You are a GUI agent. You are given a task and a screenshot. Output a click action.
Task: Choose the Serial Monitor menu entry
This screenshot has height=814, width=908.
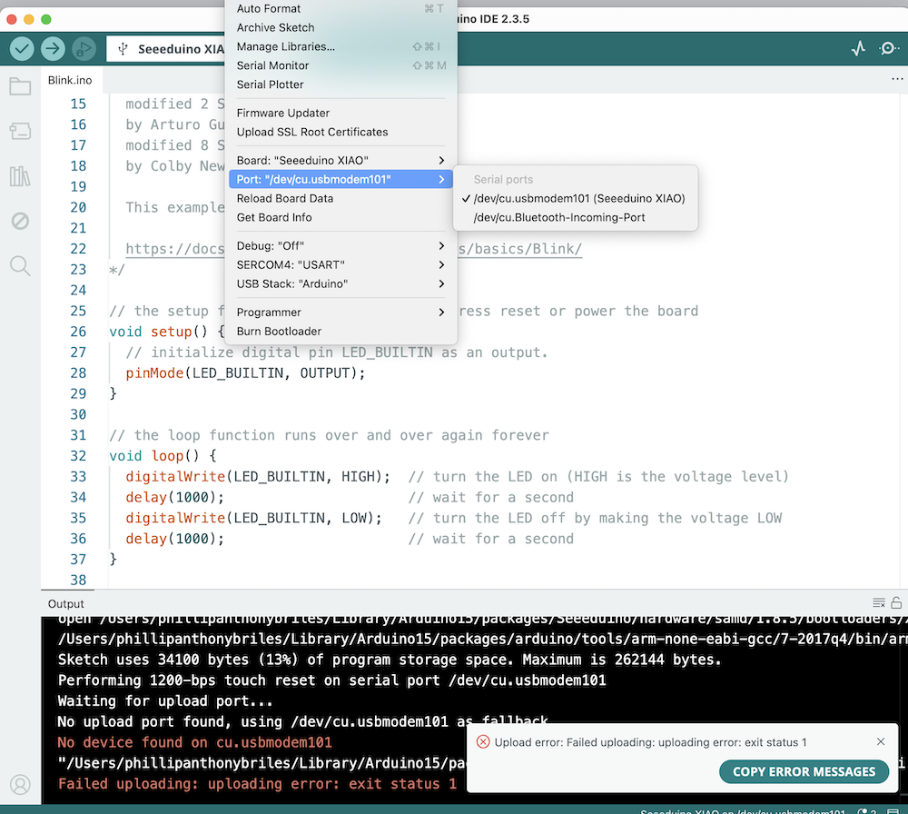pyautogui.click(x=340, y=66)
